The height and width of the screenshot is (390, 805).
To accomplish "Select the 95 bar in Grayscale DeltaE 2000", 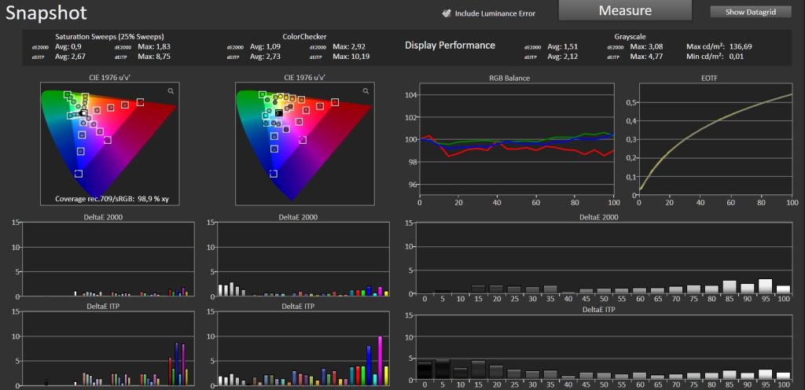I will pyautogui.click(x=765, y=286).
